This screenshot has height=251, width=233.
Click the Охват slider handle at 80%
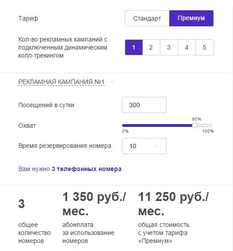(195, 125)
